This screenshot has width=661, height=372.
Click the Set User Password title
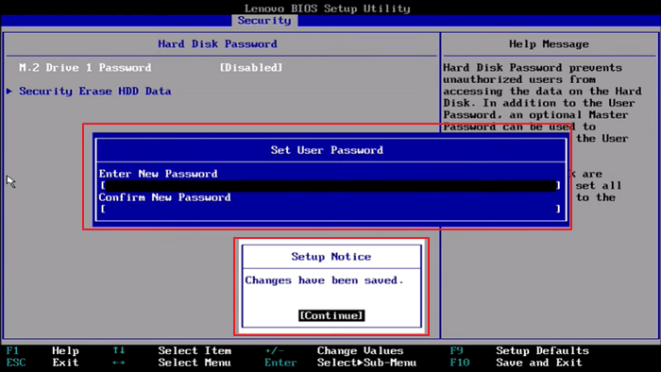327,150
